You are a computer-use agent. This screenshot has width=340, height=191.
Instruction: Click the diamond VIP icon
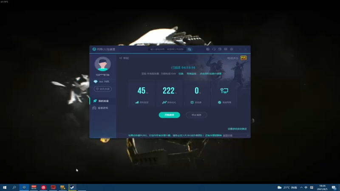[96, 81]
